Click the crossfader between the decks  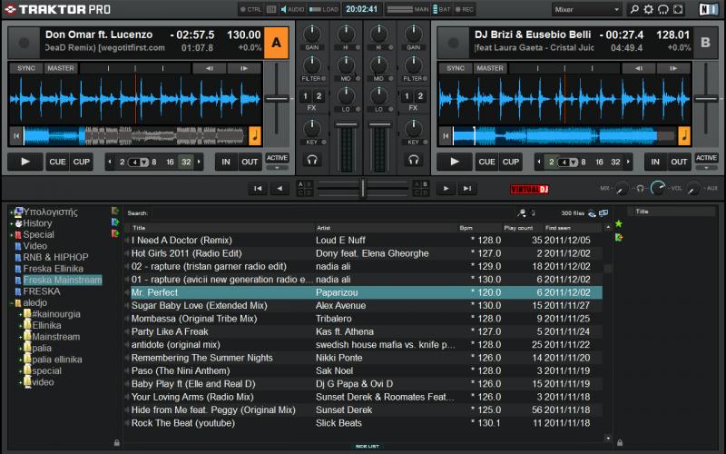click(x=362, y=189)
